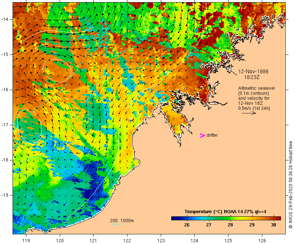The height and width of the screenshot is (244, 295).
Task: Click the colorbar label '28'
Action: pos(230,225)
